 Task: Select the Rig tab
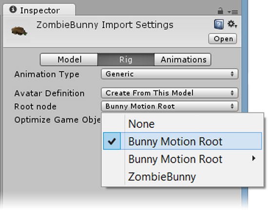tap(126, 59)
